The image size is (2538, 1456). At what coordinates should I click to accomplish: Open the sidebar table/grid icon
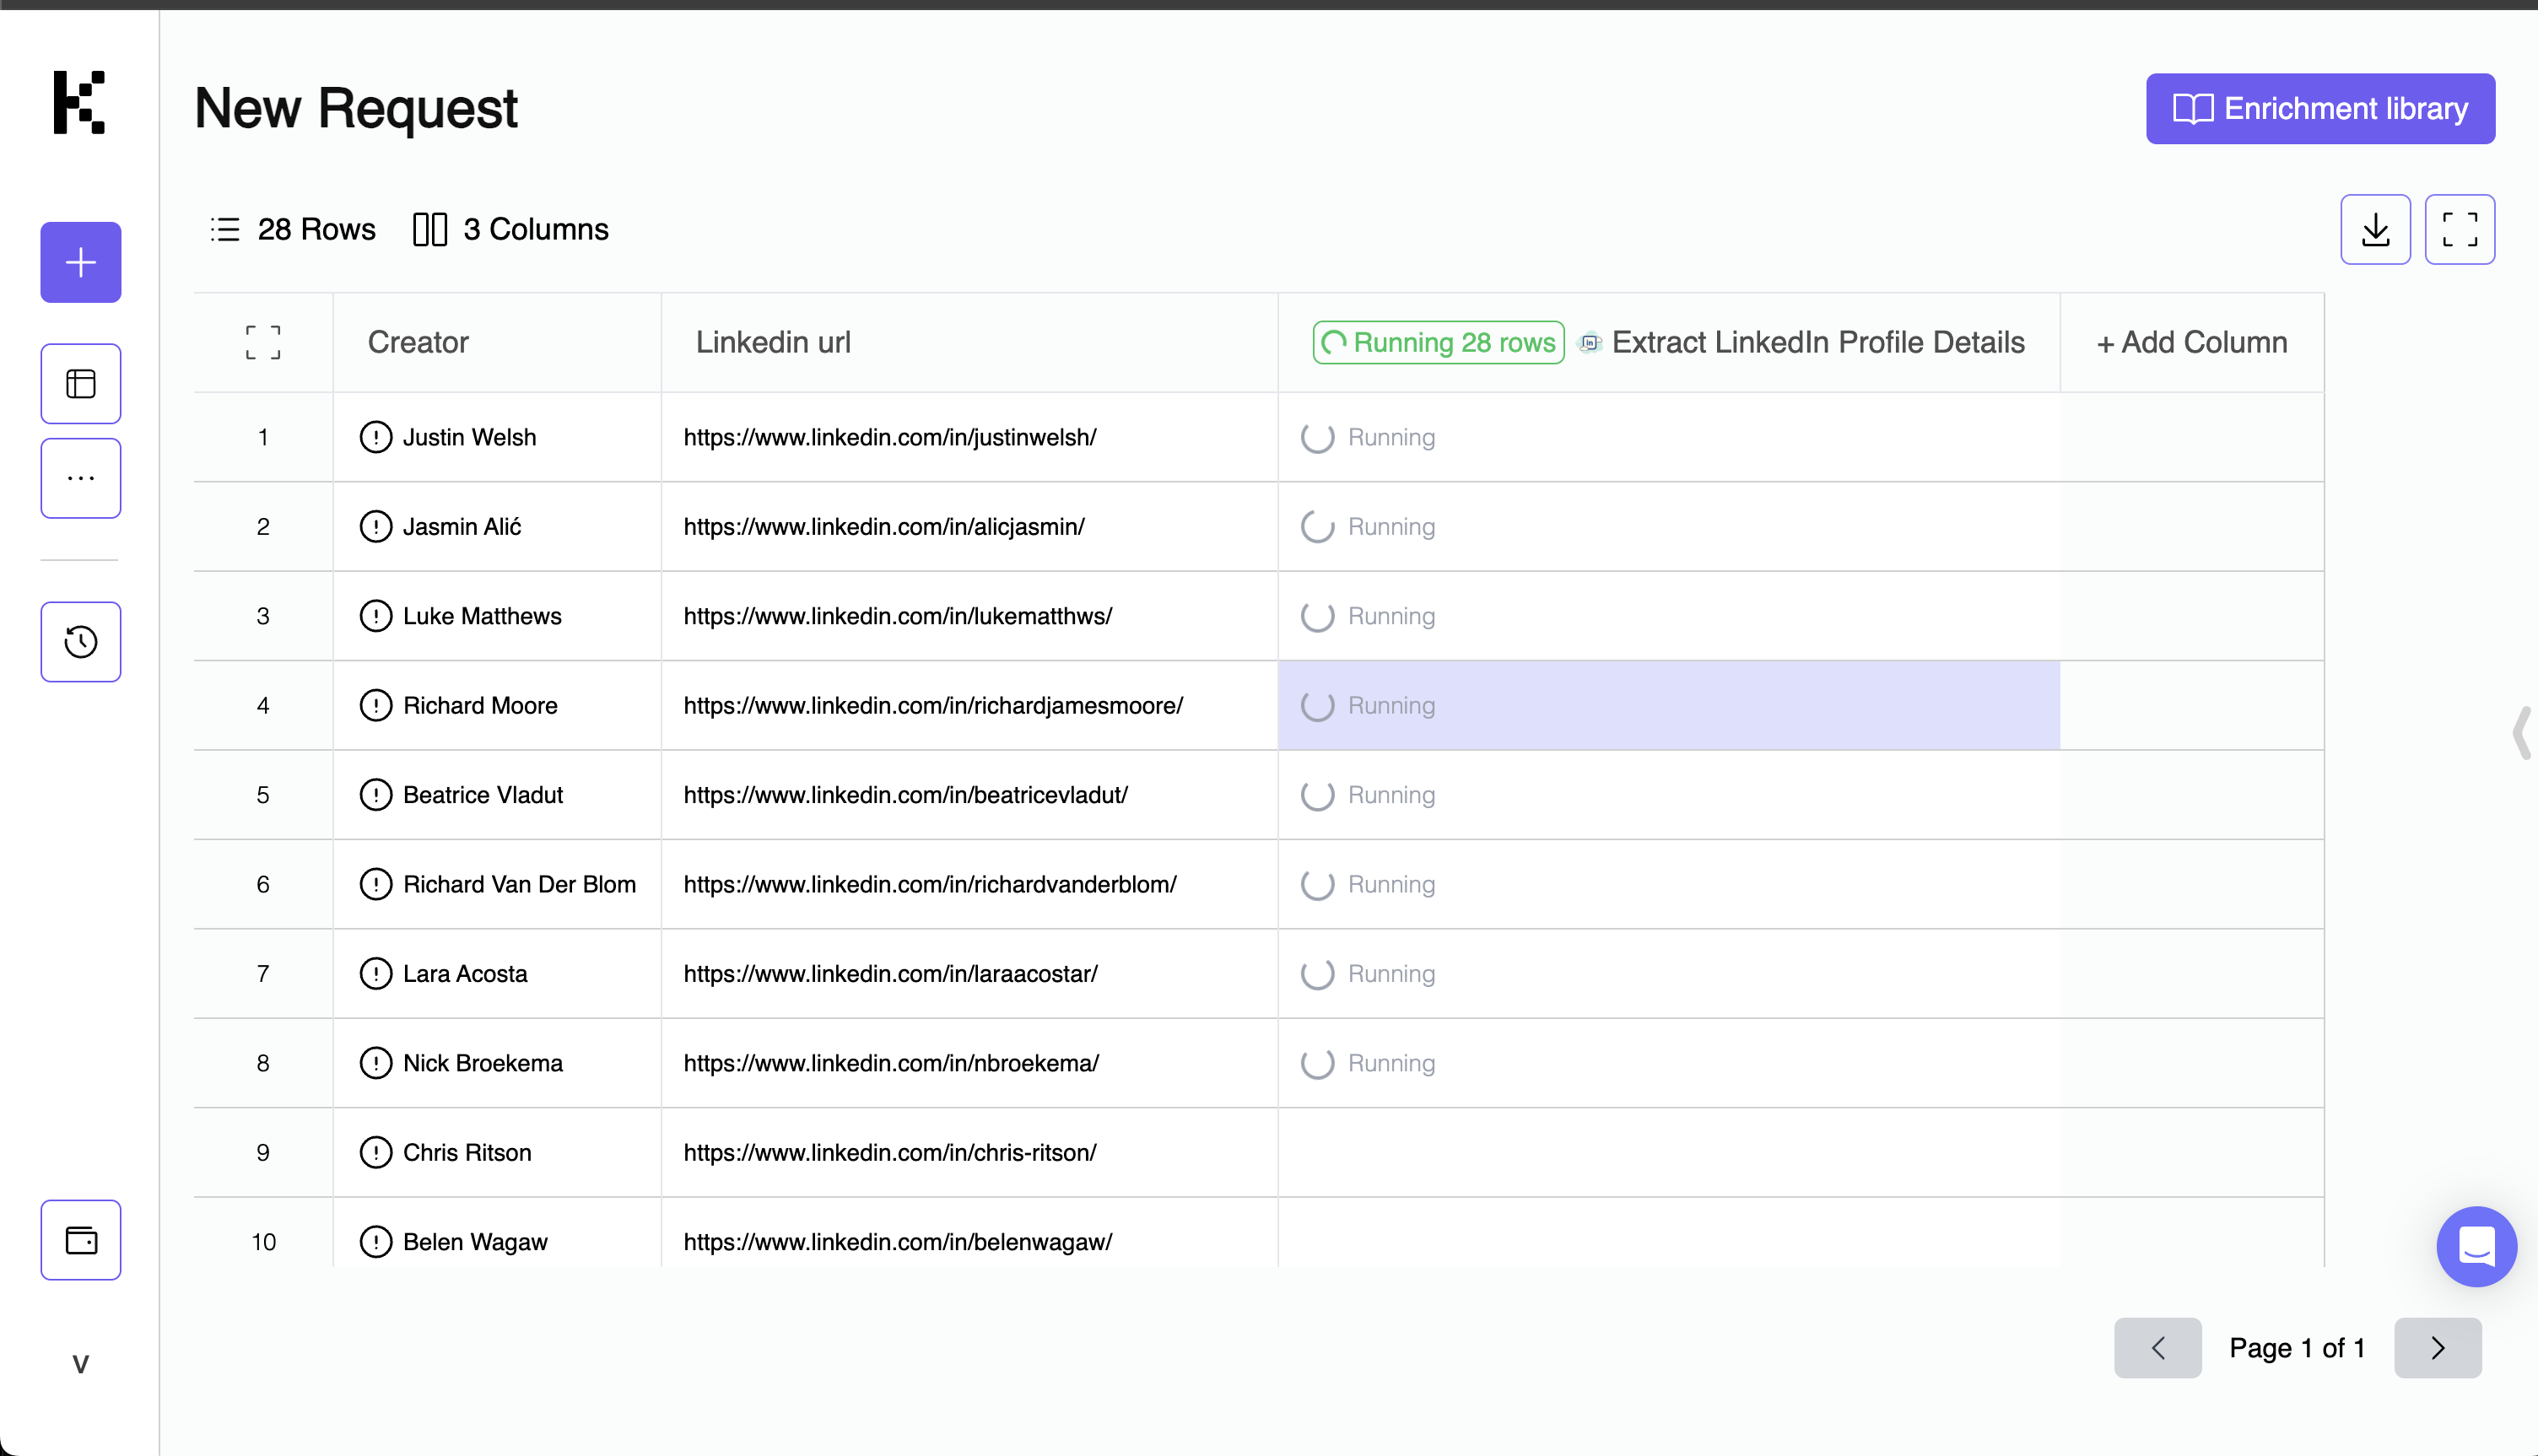pos(80,384)
